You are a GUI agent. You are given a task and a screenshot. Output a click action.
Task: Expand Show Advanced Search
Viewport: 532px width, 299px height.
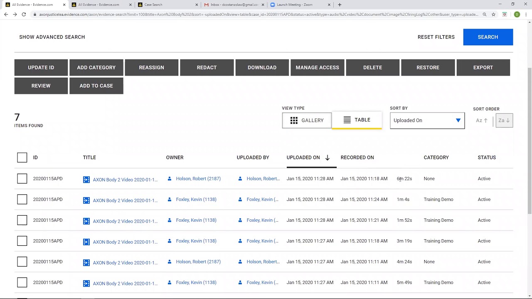click(x=52, y=37)
